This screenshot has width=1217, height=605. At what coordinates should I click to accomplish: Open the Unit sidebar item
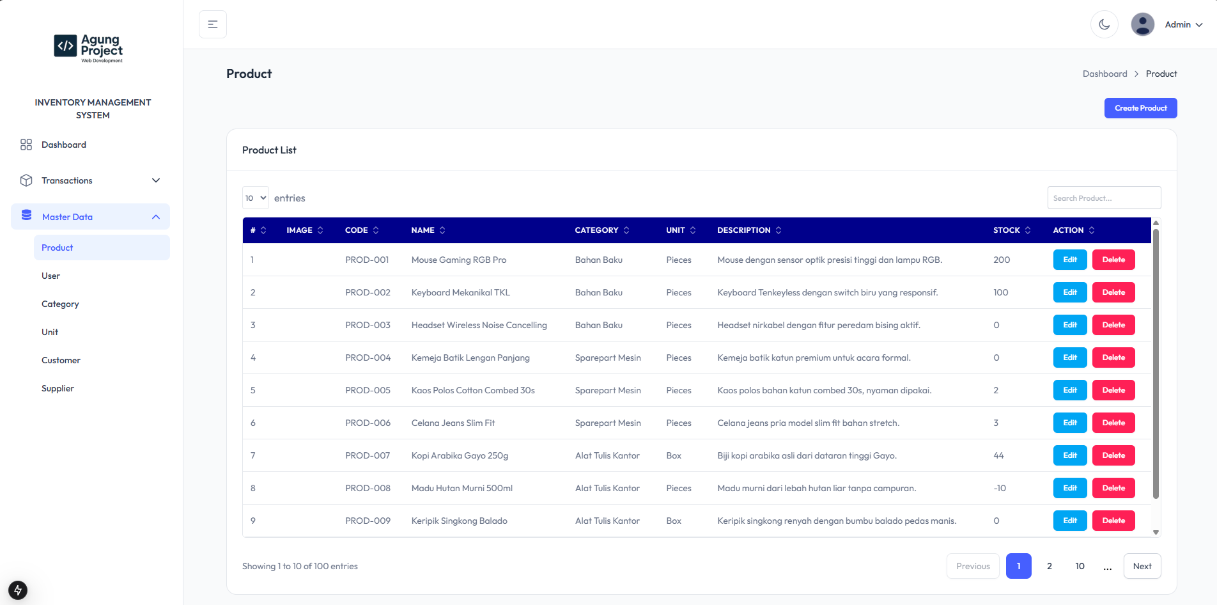tap(102, 332)
